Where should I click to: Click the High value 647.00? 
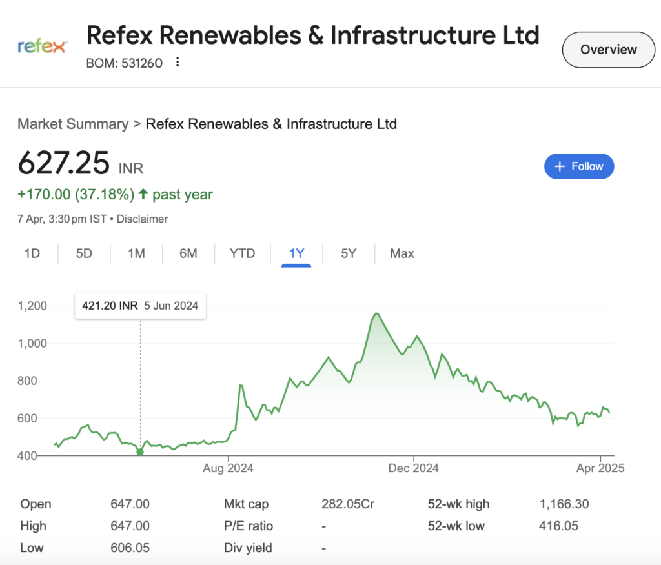coord(130,526)
